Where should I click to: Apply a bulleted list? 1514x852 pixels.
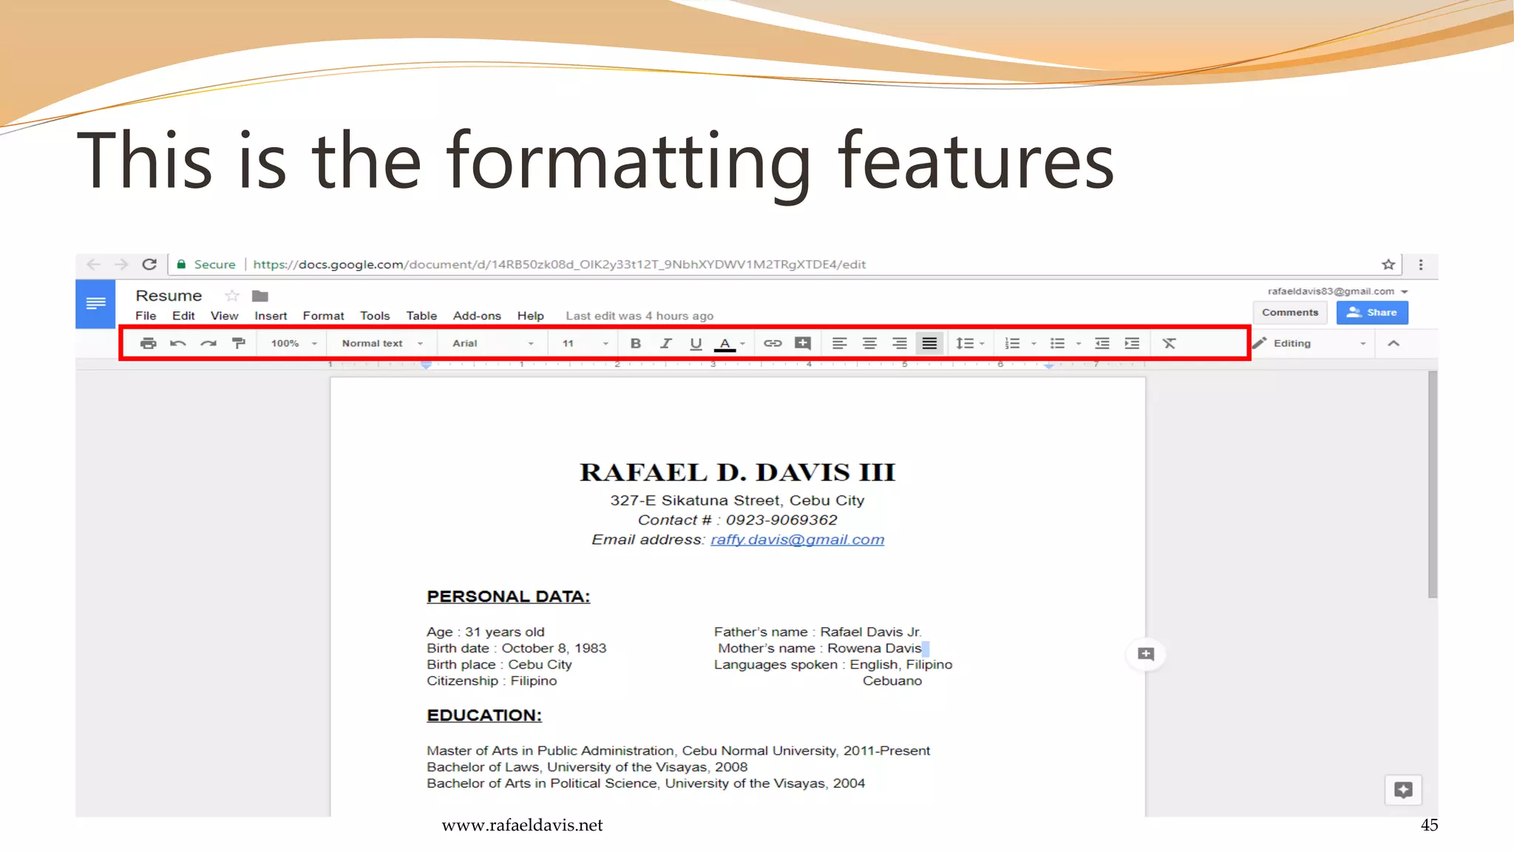point(1057,343)
